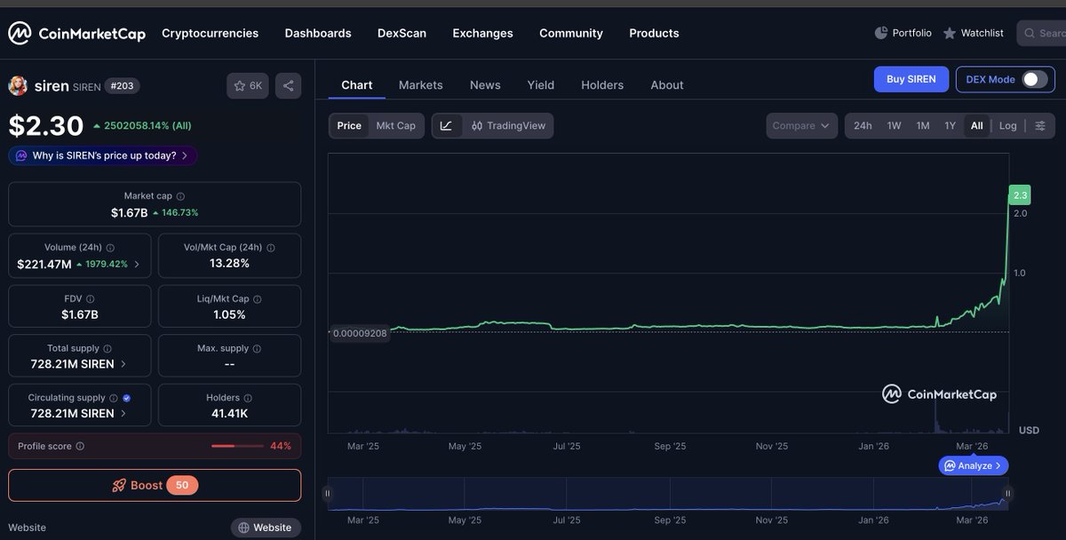
Task: Click the Analyze button on chart
Action: coord(974,465)
